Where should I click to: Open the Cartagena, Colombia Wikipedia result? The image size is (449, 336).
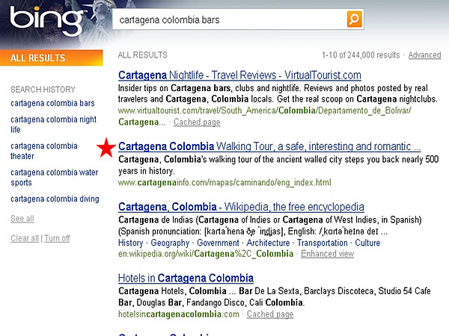tap(241, 207)
